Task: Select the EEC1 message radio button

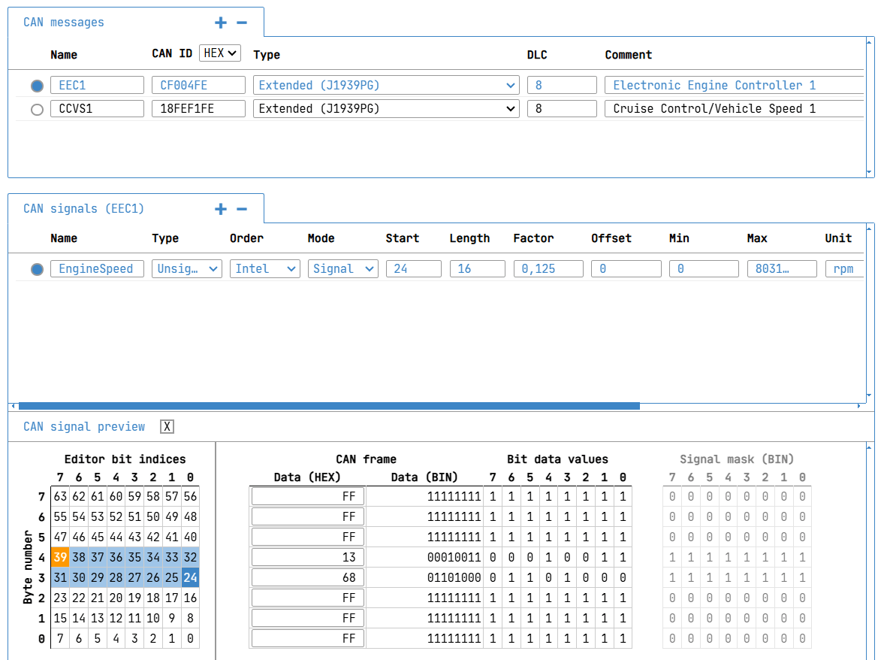Action: [37, 86]
